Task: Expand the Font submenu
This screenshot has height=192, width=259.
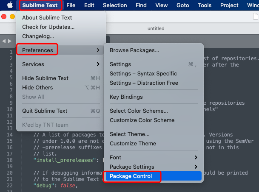Action: 154,157
